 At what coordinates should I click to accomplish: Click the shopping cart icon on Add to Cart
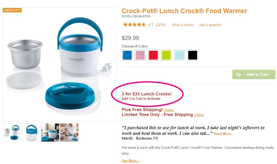coord(238,75)
